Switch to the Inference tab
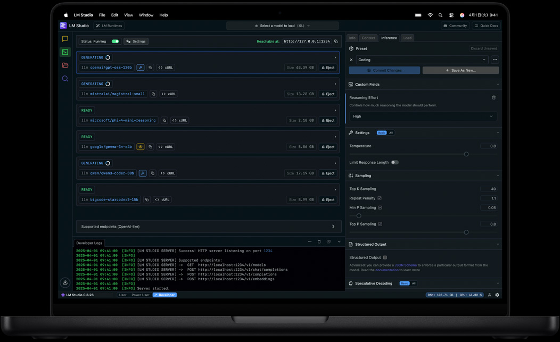The height and width of the screenshot is (342, 560). tap(389, 38)
